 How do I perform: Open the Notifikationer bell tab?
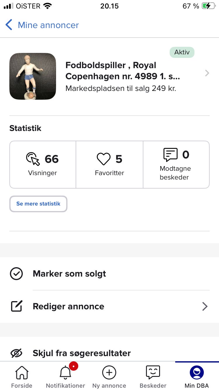point(65,377)
